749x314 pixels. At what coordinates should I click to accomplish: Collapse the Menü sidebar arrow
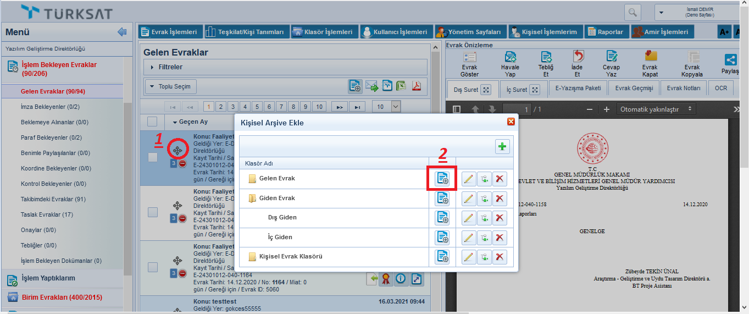(x=122, y=32)
